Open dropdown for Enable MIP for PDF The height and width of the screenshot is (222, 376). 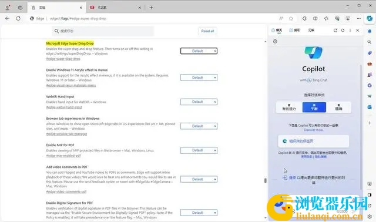pos(199,150)
